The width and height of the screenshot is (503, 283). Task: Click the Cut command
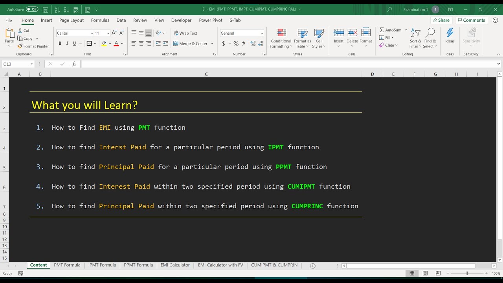tap(24, 30)
